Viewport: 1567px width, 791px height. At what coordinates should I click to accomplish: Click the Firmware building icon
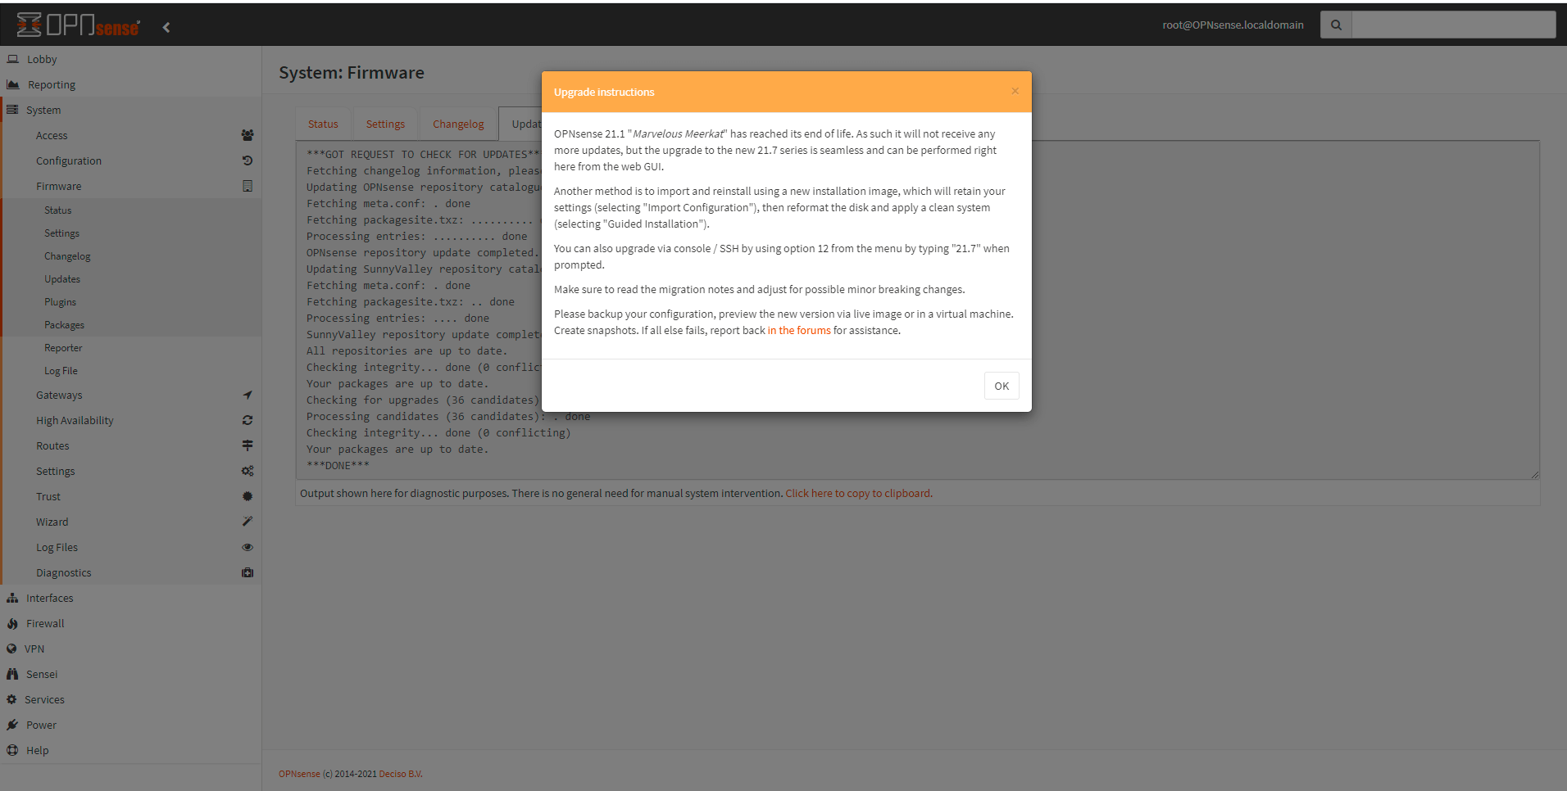[247, 186]
